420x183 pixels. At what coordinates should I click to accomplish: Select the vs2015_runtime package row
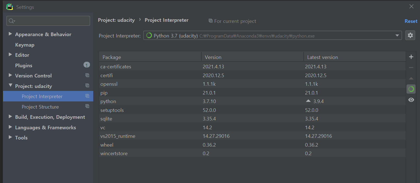tap(252, 136)
